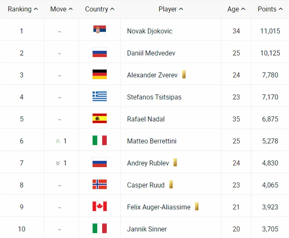
Task: Click the Greece flag icon
Action: [99, 96]
